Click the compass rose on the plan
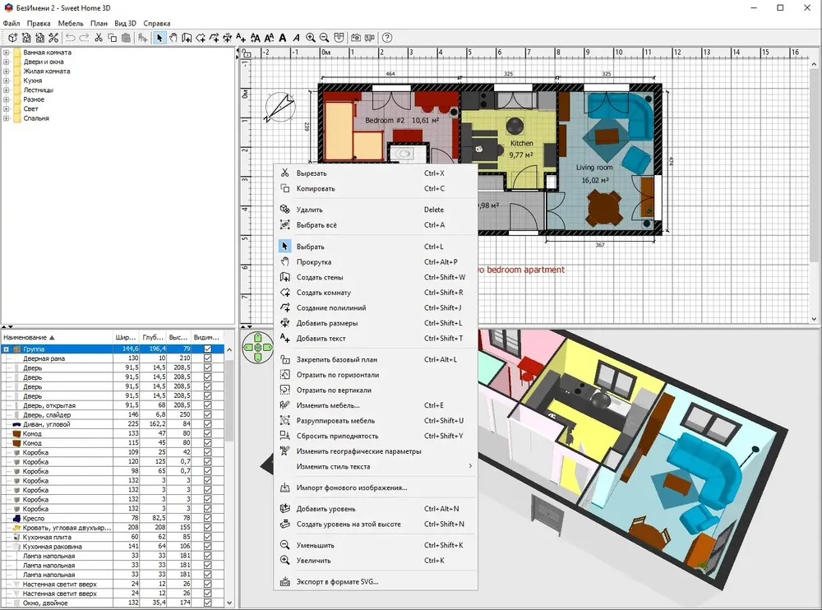Screen dimensions: 822x610 click(x=280, y=107)
